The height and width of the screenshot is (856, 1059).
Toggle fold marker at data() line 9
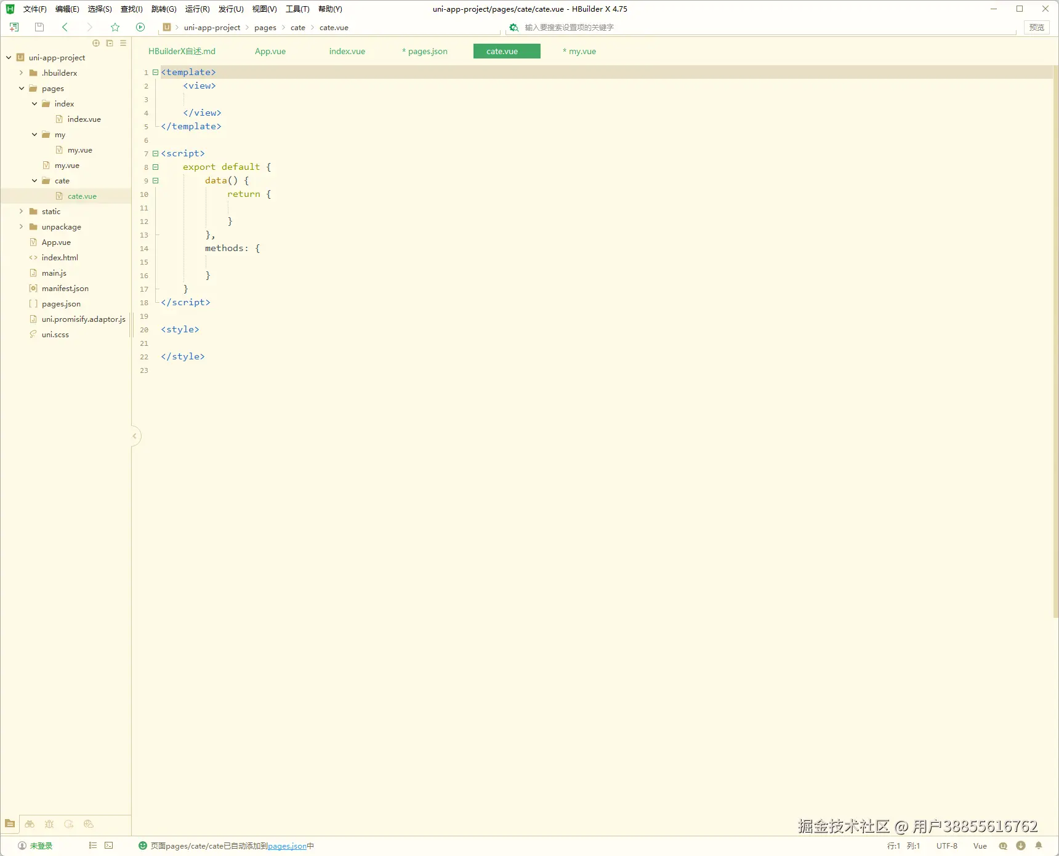coord(156,181)
